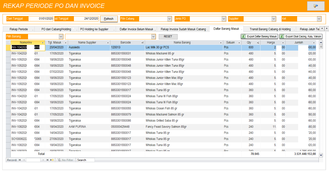
Task: Open the Supplier dropdown list
Action: [x=274, y=19]
